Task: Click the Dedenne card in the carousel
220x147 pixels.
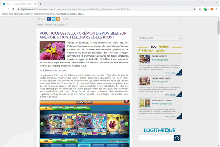Action: (x=69, y=124)
